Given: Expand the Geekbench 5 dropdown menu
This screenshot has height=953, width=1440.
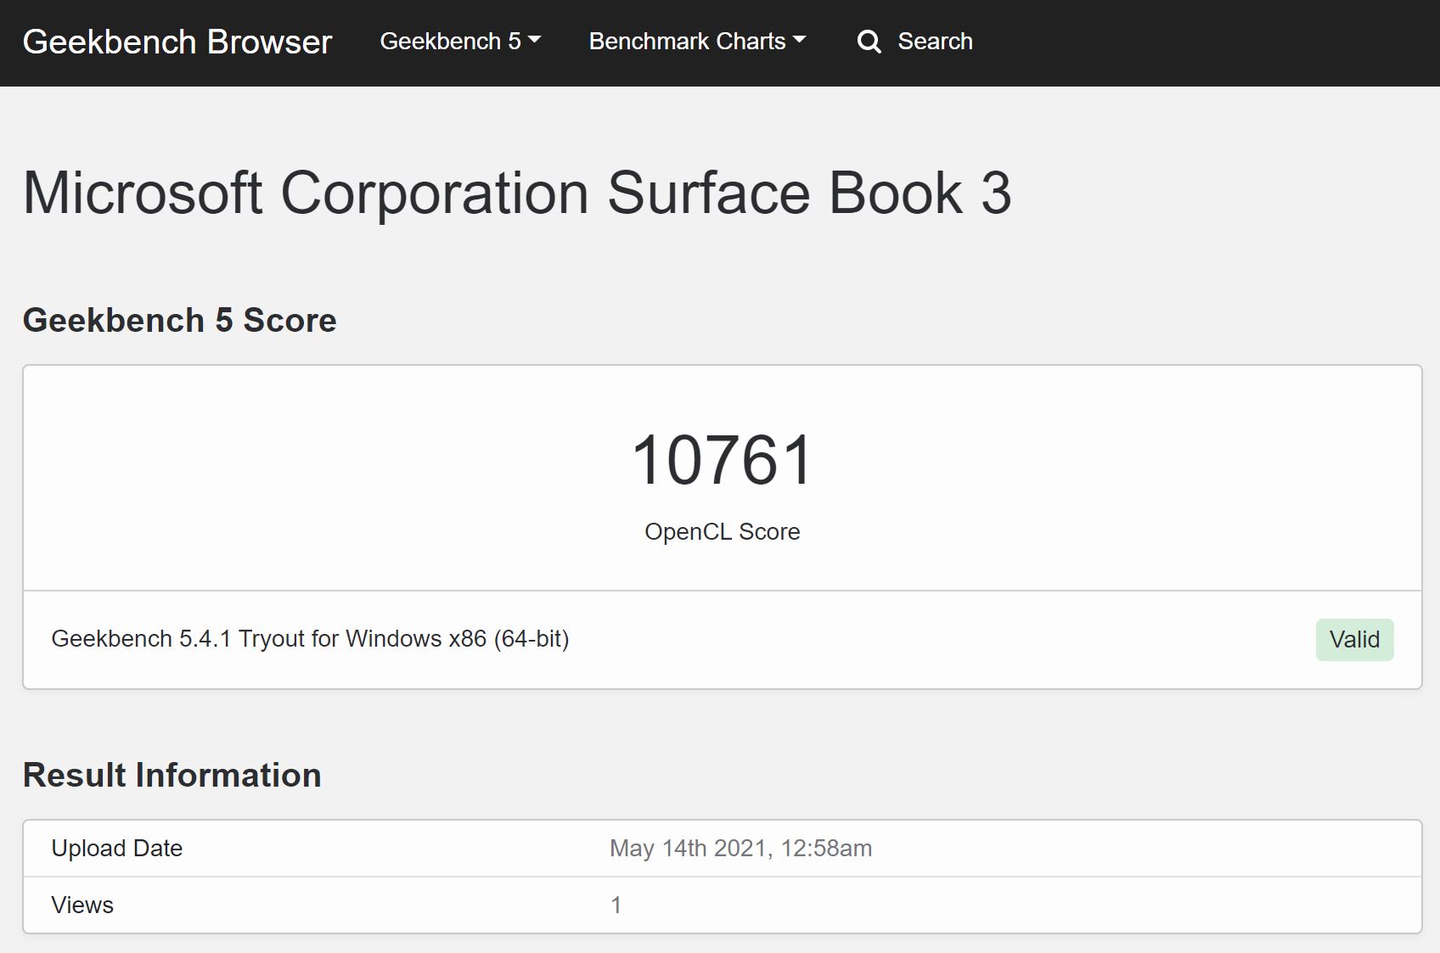Looking at the screenshot, I should click(x=460, y=41).
